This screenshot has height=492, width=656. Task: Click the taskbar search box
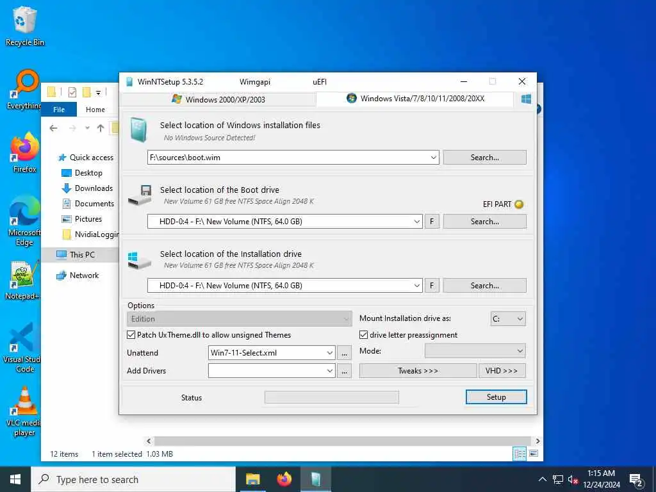(133, 479)
